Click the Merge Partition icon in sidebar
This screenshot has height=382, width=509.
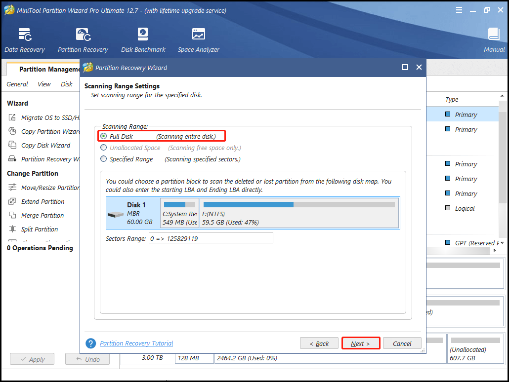[12, 216]
